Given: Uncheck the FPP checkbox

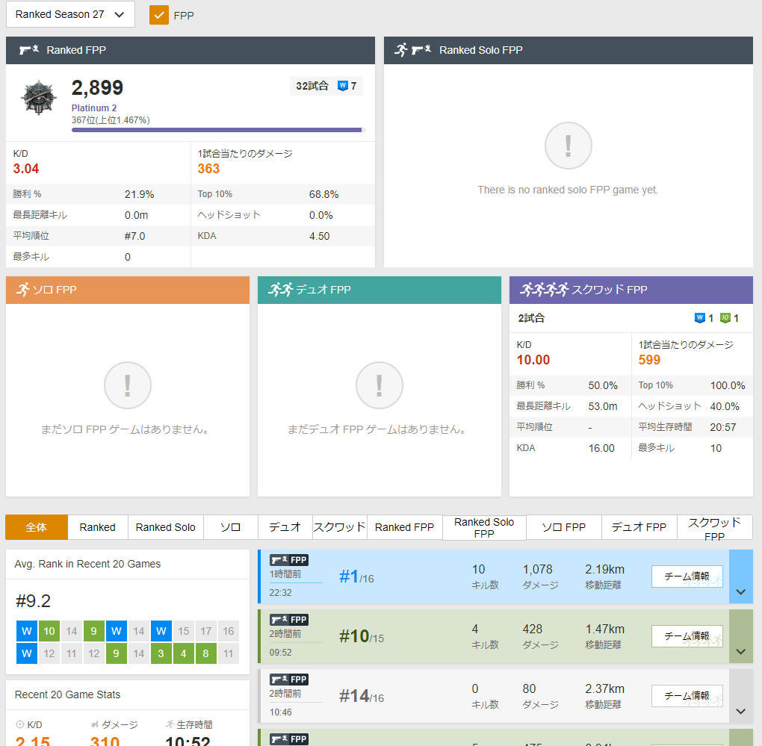Looking at the screenshot, I should click(159, 14).
